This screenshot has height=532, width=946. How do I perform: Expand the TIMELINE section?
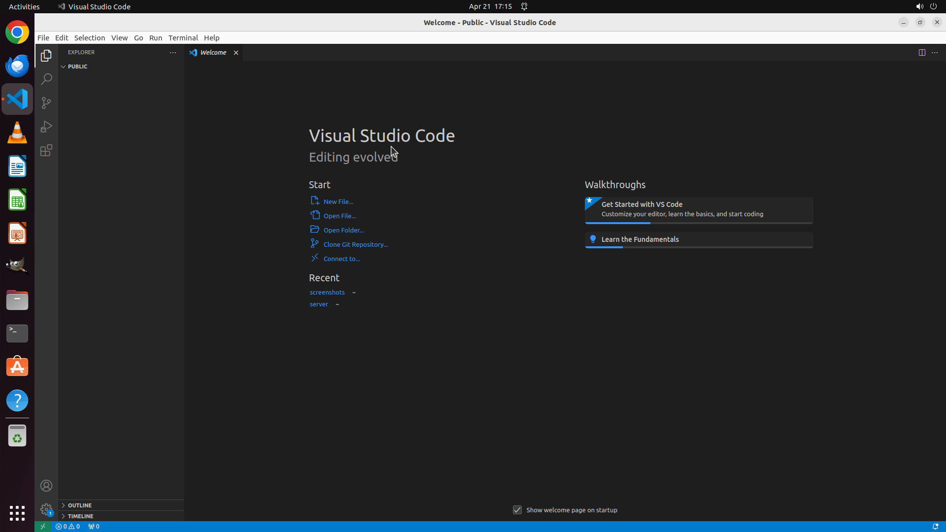click(81, 516)
